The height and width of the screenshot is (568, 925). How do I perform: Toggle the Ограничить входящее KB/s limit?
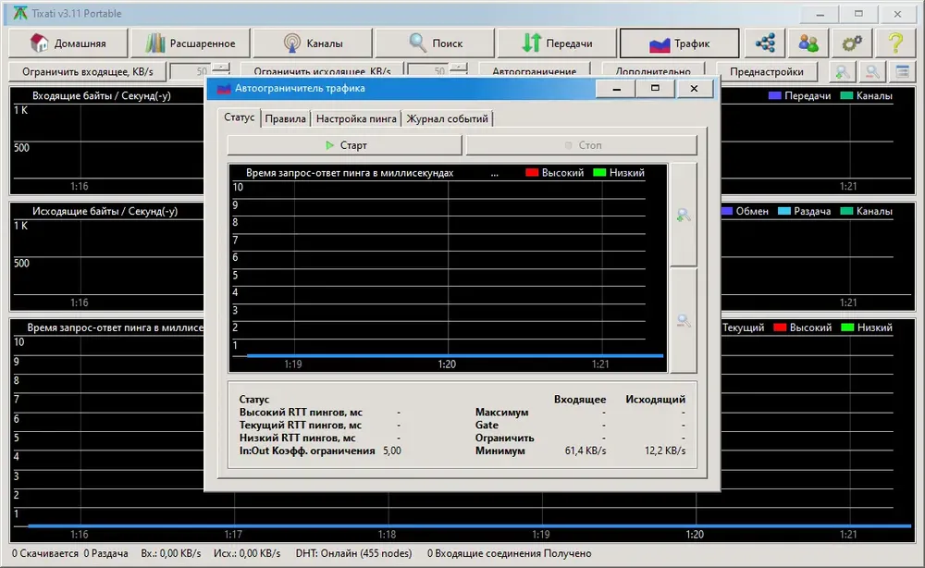point(87,72)
